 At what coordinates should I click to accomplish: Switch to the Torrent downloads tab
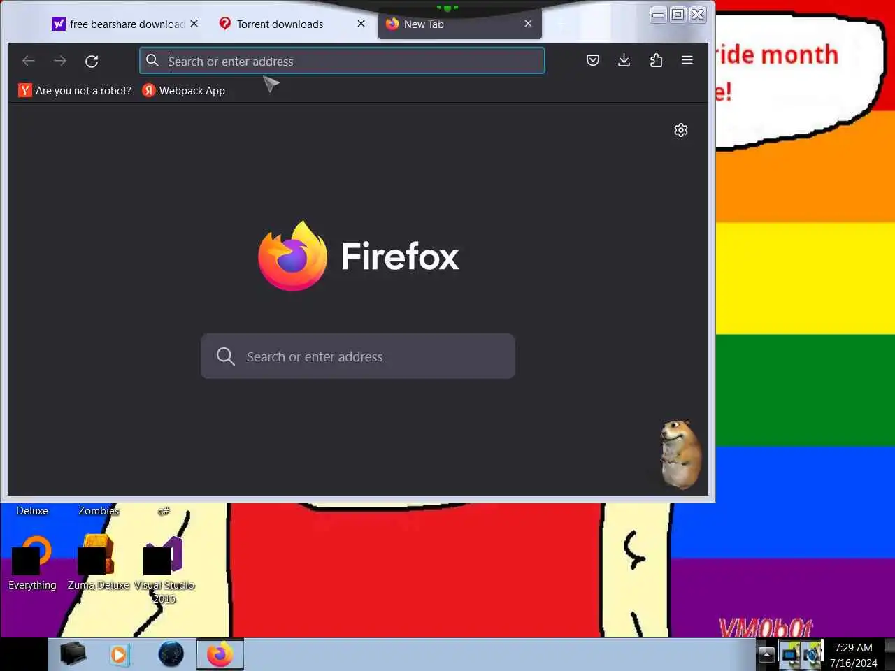pyautogui.click(x=292, y=24)
